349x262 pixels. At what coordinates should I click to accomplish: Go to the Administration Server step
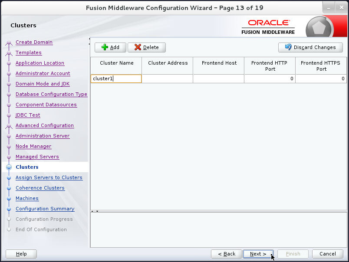click(x=43, y=136)
